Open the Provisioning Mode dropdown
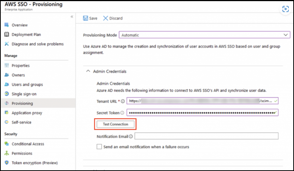This screenshot has width=294, height=171. [x=205, y=35]
